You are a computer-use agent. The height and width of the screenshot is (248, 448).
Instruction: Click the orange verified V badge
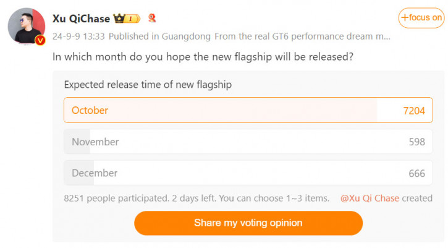coord(40,40)
